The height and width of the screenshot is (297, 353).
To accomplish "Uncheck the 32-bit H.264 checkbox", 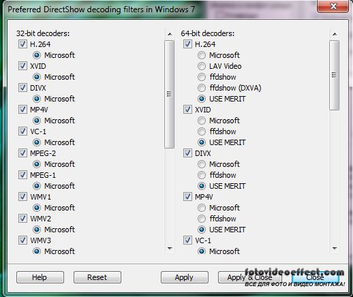I will coord(22,44).
